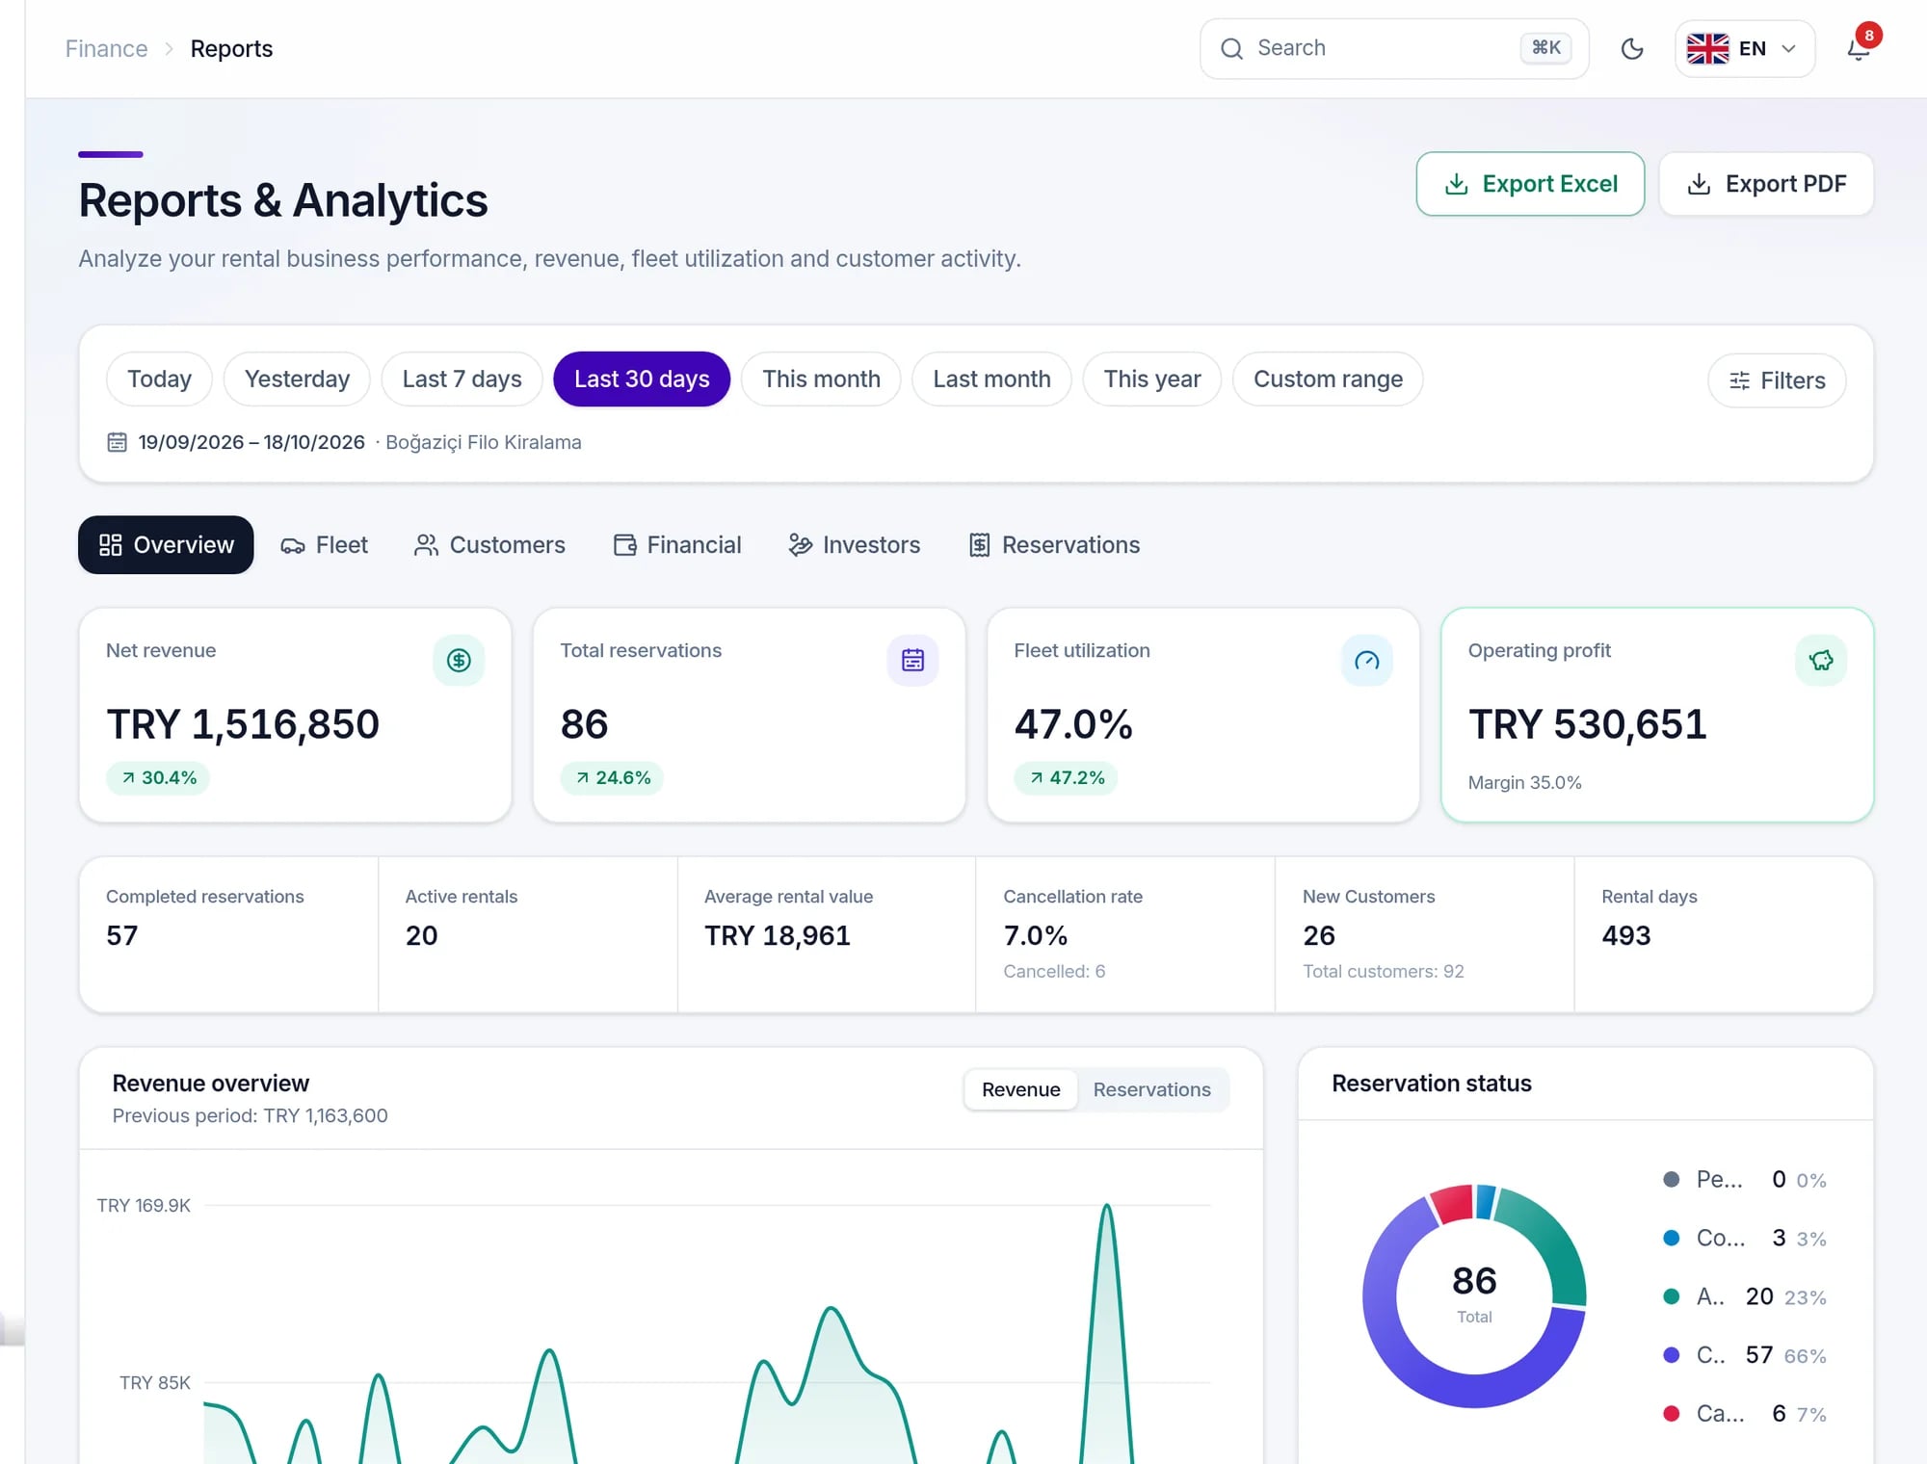Click the Total reservations calendar icon

point(912,660)
